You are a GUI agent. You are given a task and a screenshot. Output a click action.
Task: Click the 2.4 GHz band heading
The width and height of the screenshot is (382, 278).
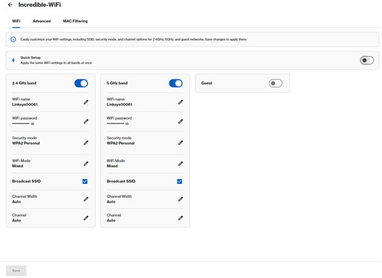pos(24,83)
